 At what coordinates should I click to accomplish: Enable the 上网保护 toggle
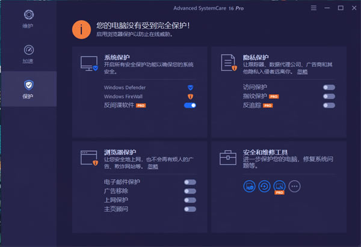click(x=190, y=200)
